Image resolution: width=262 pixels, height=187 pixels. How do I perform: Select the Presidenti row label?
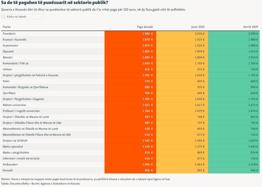(x=9, y=34)
